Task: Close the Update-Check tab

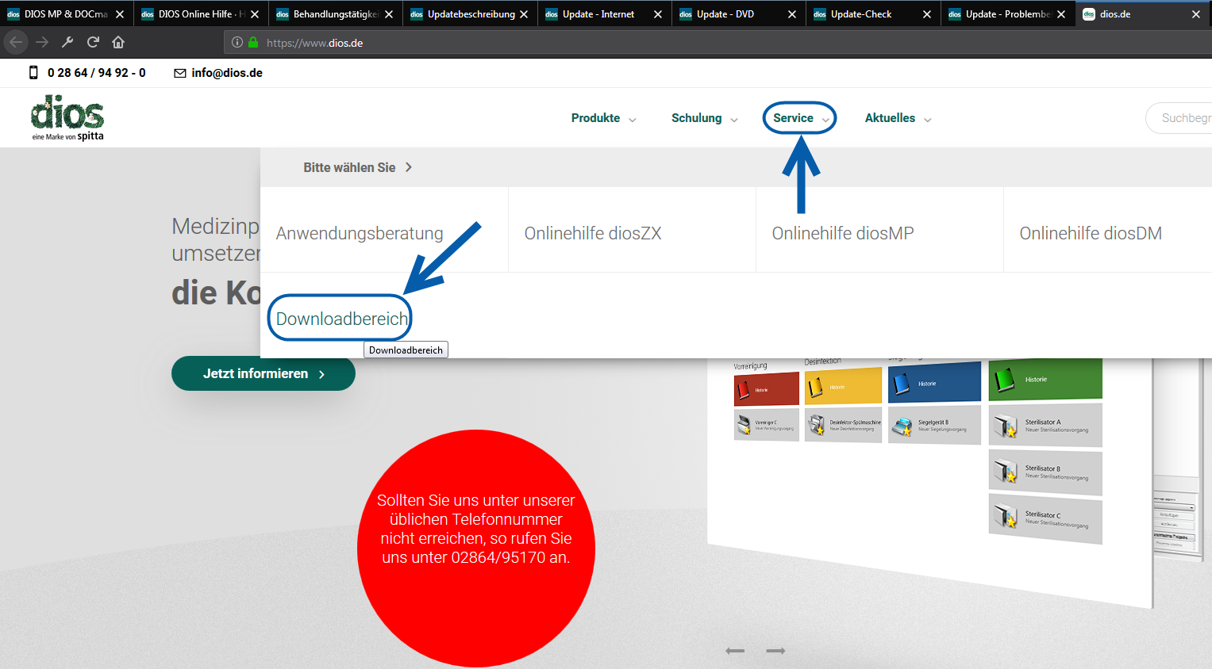Action: coord(927,14)
